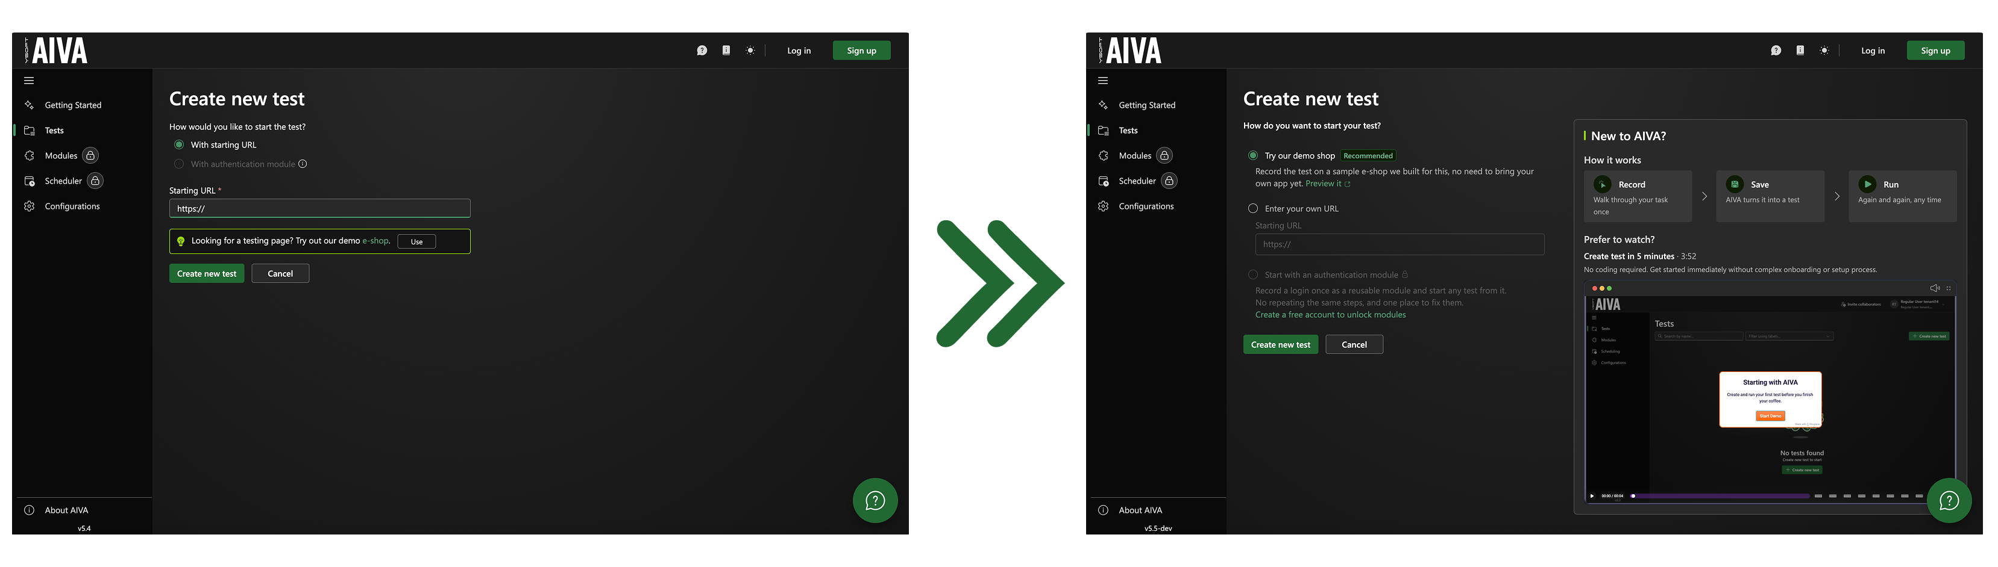Screen dimensions: 1998x567
Task: Click the info document icon in the left header
Action: tap(726, 51)
